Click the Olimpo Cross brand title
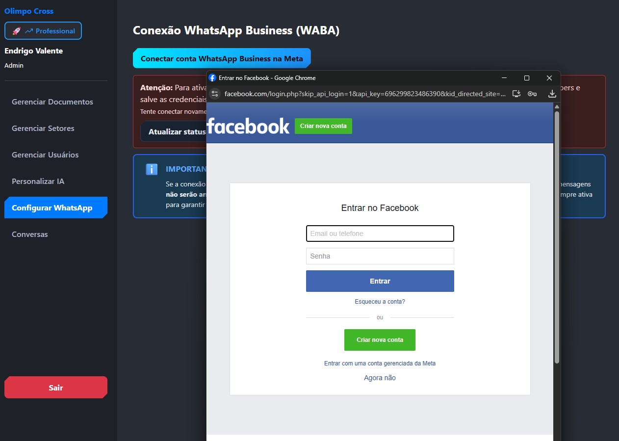 [x=29, y=11]
